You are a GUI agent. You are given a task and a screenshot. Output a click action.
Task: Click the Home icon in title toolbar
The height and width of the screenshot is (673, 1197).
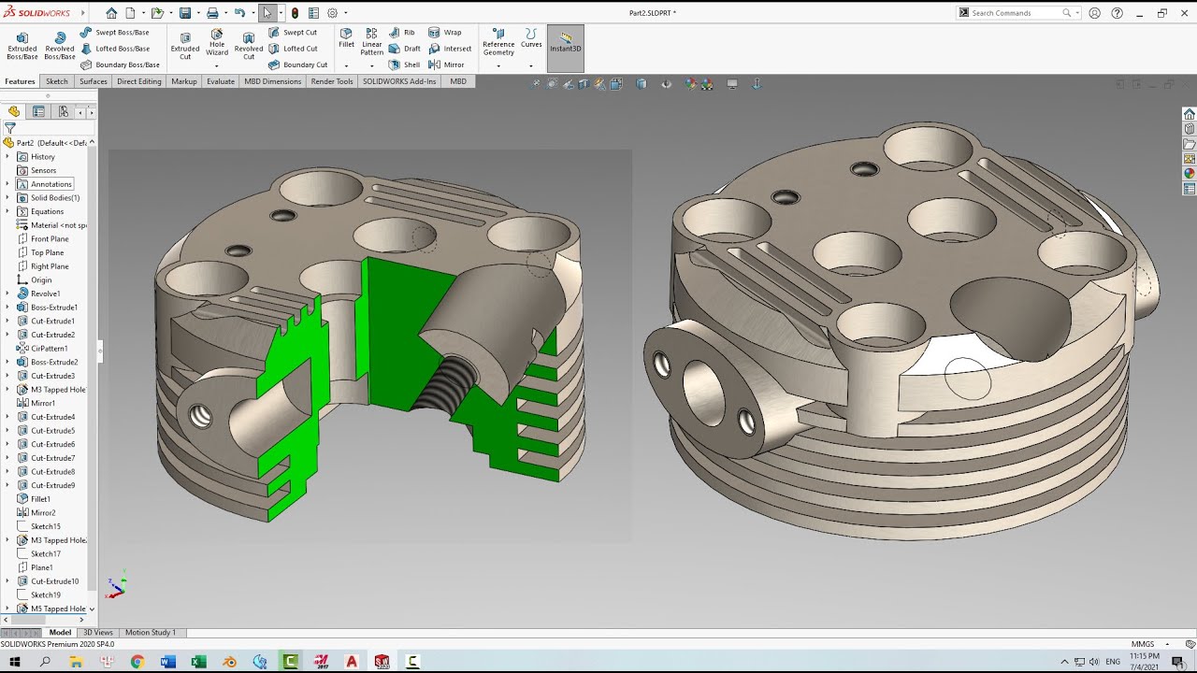[x=111, y=13]
